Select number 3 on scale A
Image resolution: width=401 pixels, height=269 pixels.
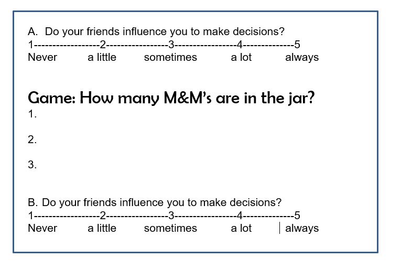171,45
